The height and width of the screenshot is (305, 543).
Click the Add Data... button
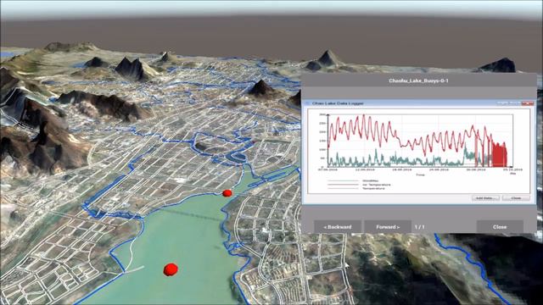(x=485, y=197)
